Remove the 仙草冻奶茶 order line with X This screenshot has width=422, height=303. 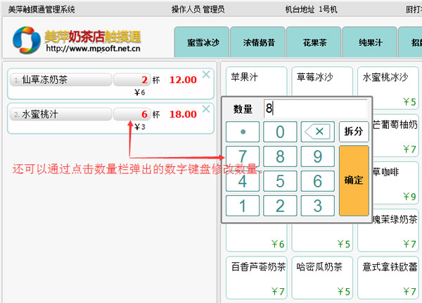tap(206, 74)
